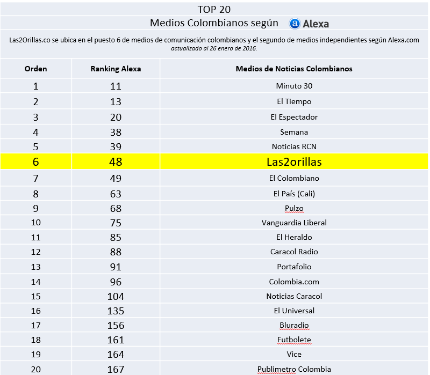The height and width of the screenshot is (375, 430).
Task: Select the Alexa ranking value 167
Action: (x=116, y=369)
